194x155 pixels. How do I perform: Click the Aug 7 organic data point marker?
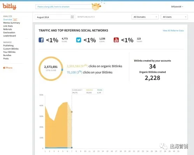[72, 112]
